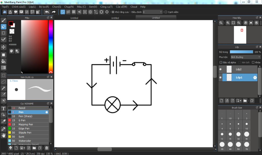
Task: Select the Brush tool in left toolbar
Action: tap(4, 20)
